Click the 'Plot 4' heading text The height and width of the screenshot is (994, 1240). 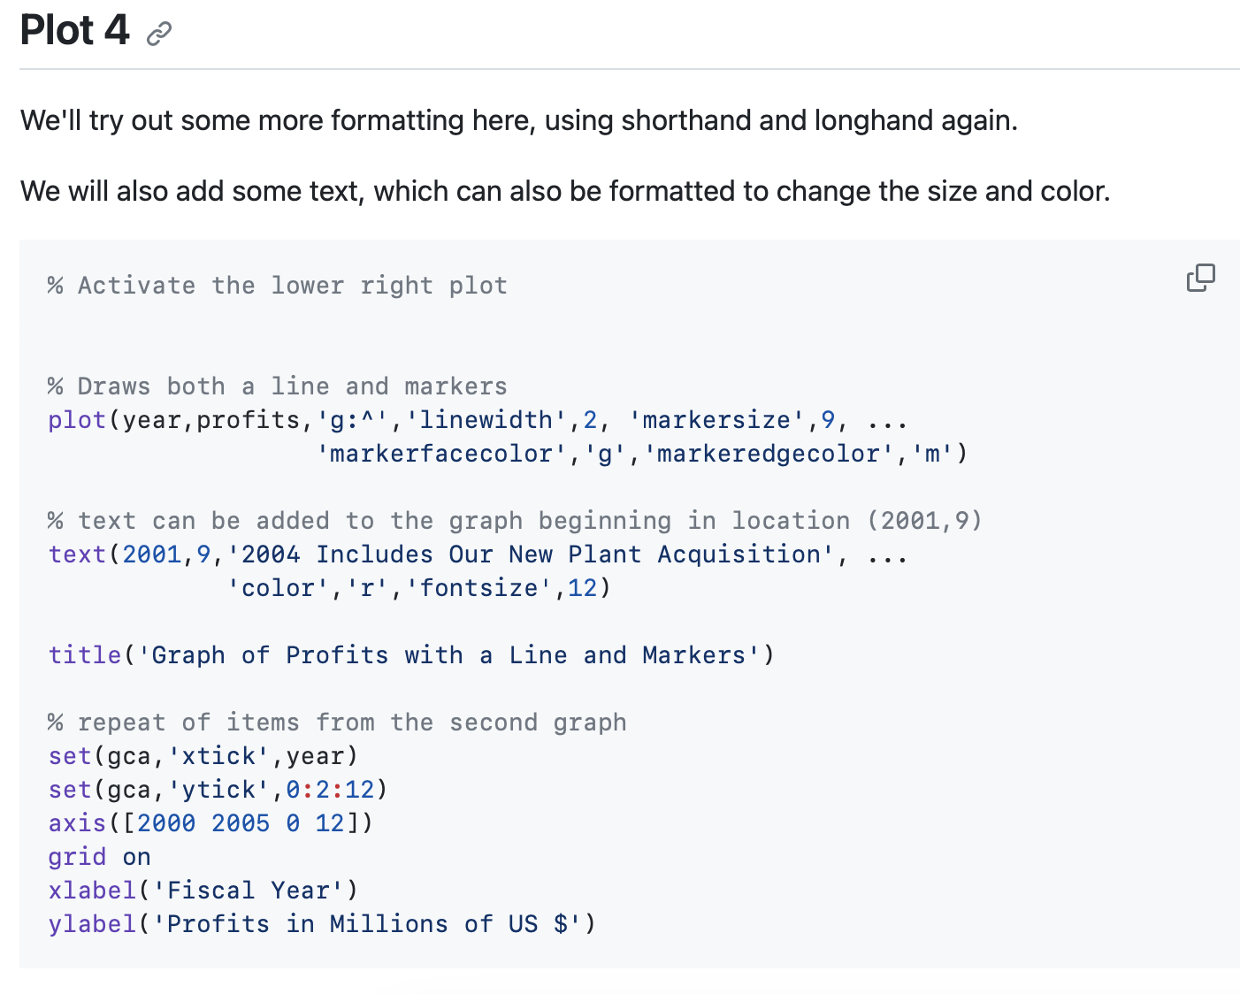(x=75, y=30)
